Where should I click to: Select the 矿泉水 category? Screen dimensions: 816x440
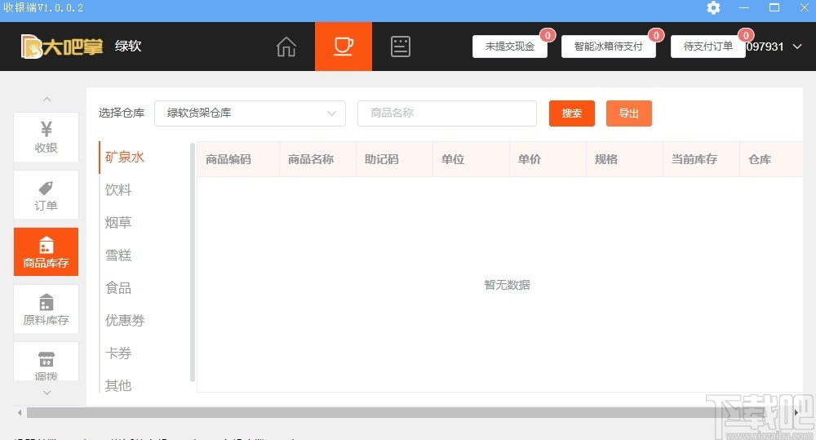[125, 157]
